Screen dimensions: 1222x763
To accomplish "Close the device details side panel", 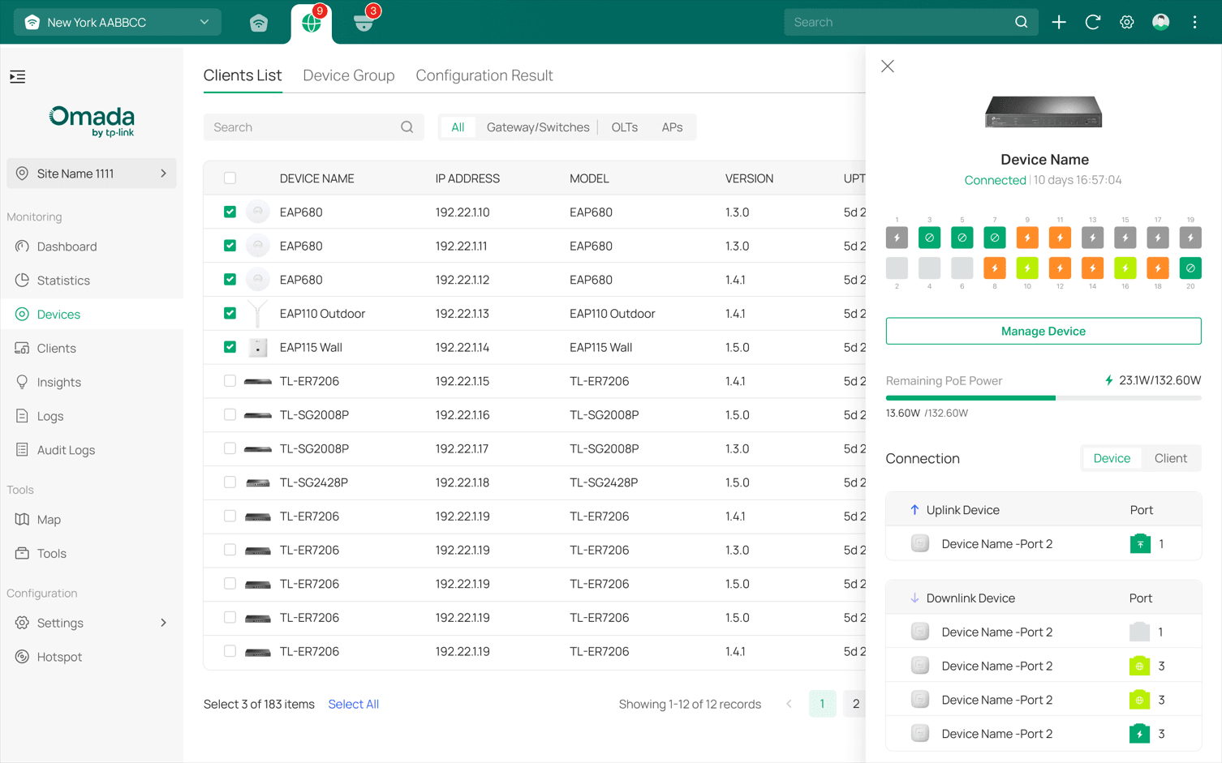I will pos(887,66).
